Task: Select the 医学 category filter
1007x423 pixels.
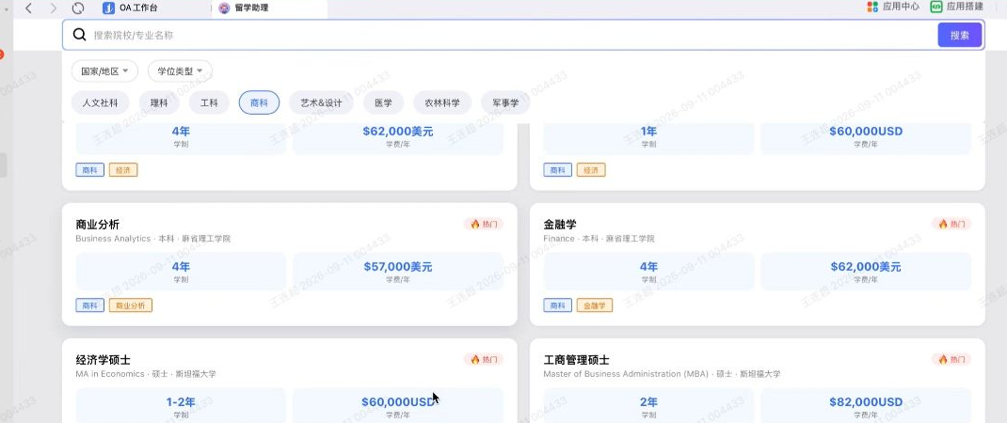Action: (x=383, y=102)
